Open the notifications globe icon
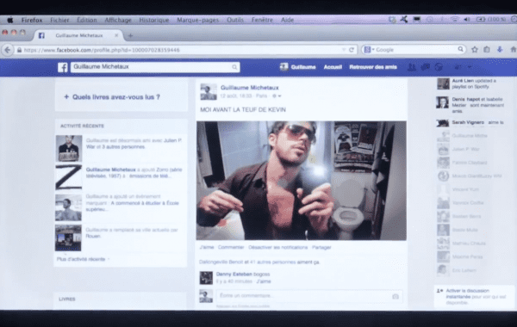This screenshot has width=517, height=327. tap(439, 67)
